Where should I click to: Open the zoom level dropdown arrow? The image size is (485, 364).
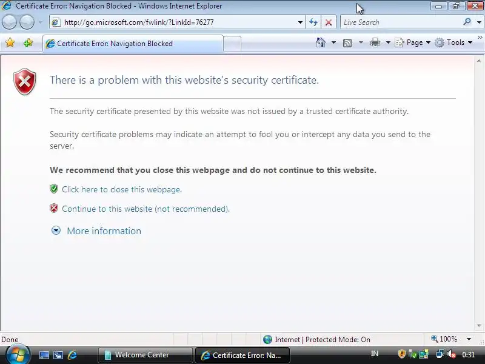point(469,339)
